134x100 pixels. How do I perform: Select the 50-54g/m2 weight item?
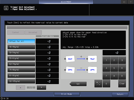[x=21, y=53]
